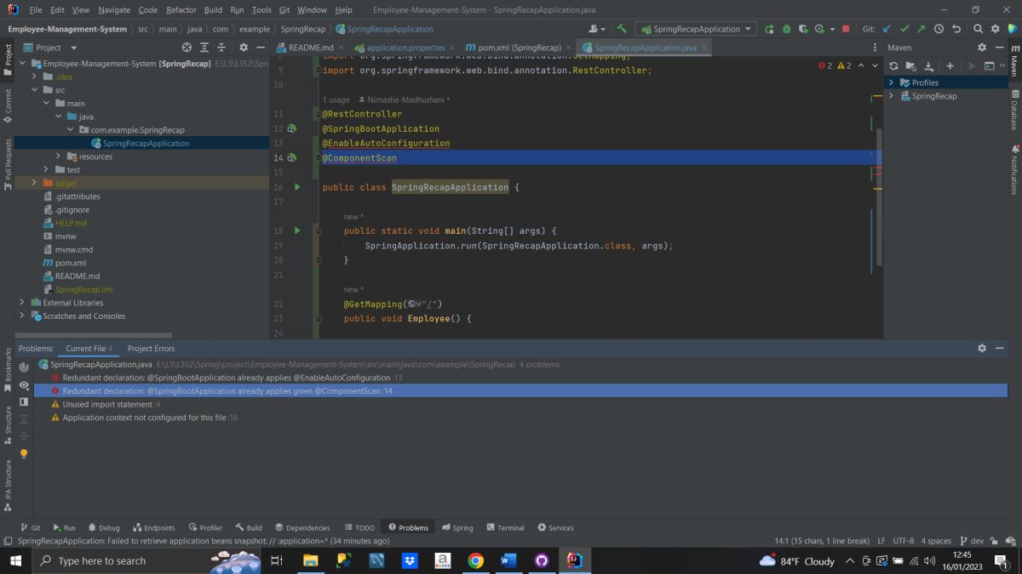This screenshot has width=1022, height=574.
Task: Open the Dependencies tool window
Action: [x=302, y=527]
